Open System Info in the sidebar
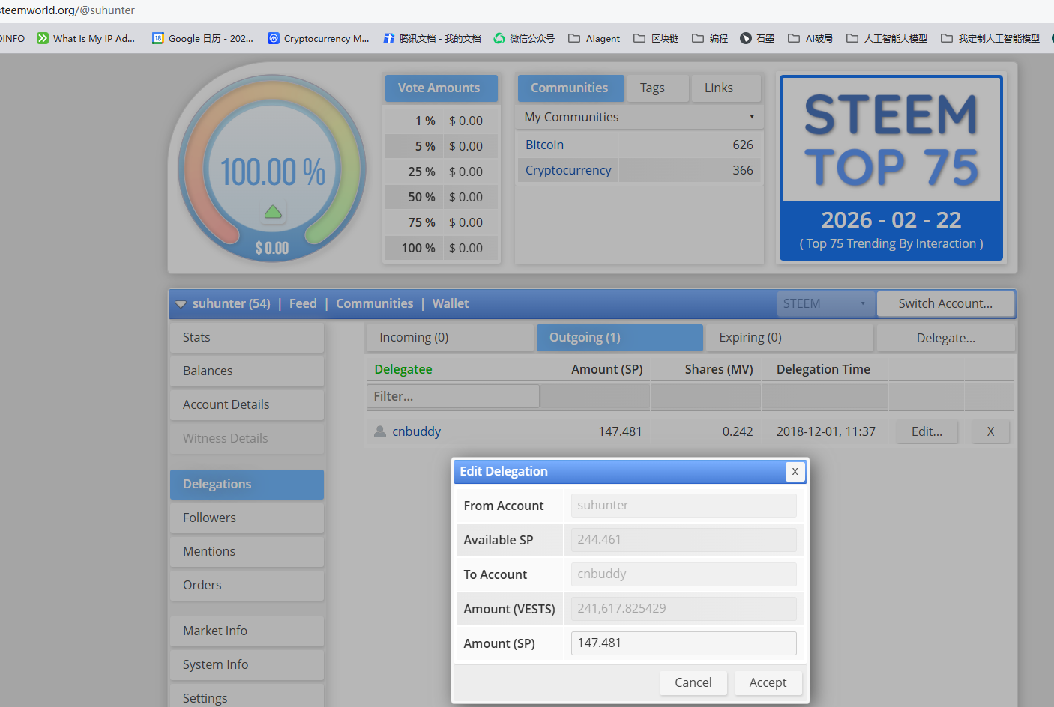Screen dimensions: 1054x707 (247, 664)
